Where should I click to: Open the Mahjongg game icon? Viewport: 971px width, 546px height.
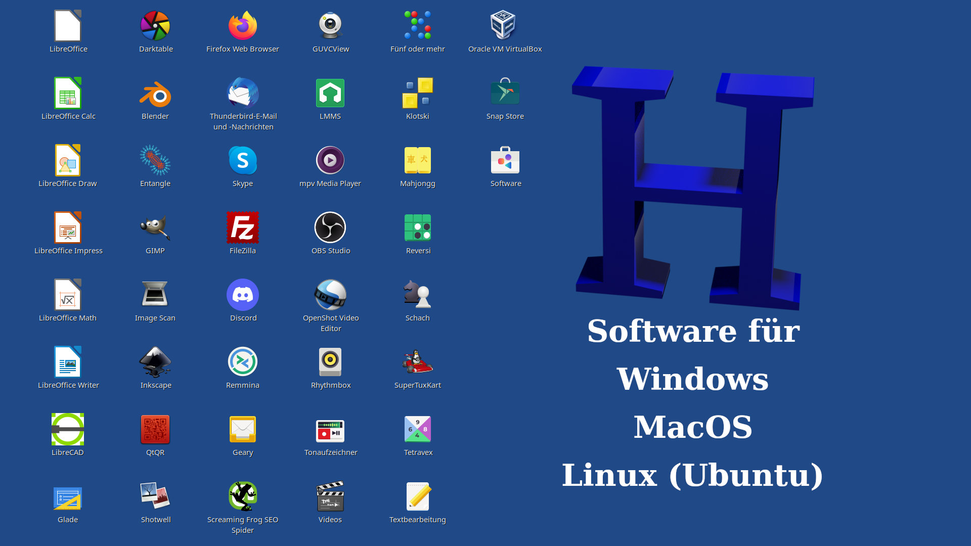(418, 160)
